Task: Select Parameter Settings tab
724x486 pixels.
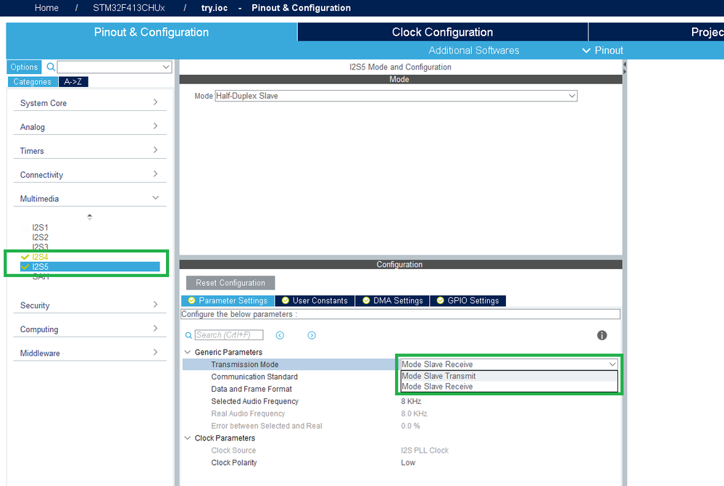Action: click(228, 301)
